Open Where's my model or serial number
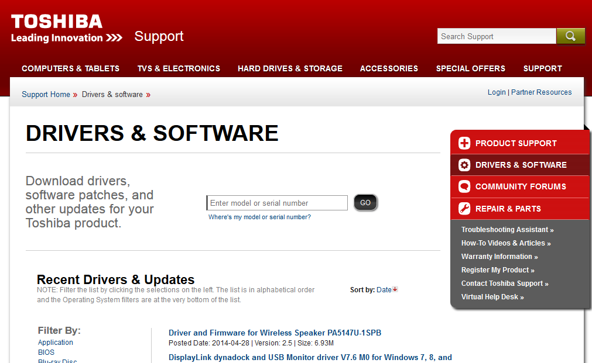The image size is (592, 363). click(x=260, y=217)
